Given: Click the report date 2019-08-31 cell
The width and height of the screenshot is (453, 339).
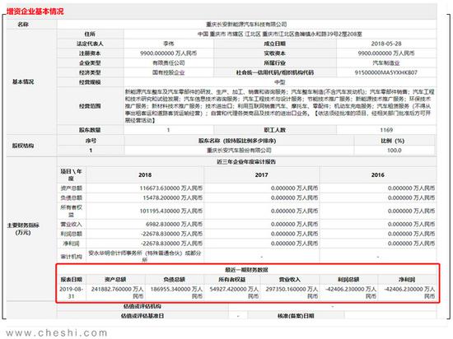Looking at the screenshot, I should pyautogui.click(x=72, y=292).
